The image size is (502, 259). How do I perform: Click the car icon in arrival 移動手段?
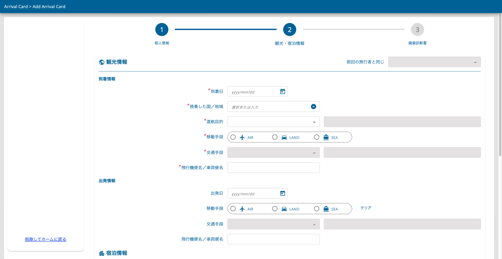click(x=284, y=137)
